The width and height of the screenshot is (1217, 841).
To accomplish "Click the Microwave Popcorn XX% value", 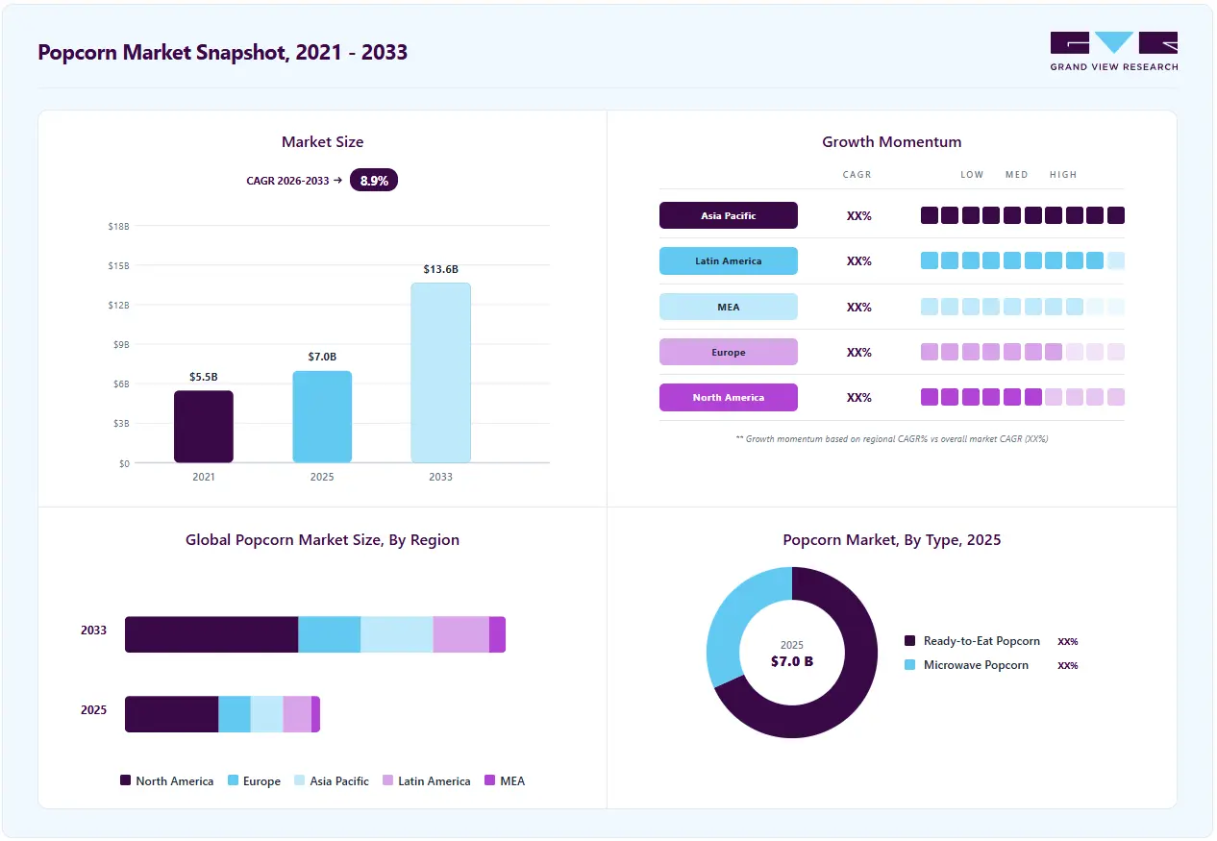I will pos(1067,665).
